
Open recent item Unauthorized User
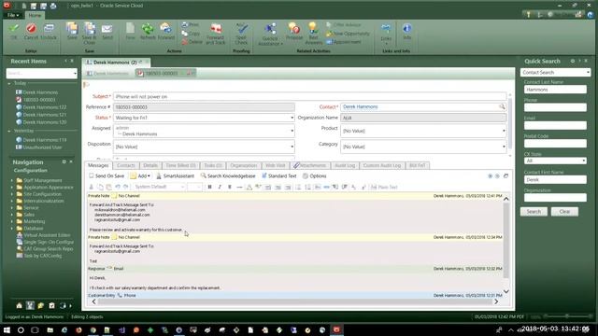[x=42, y=147]
